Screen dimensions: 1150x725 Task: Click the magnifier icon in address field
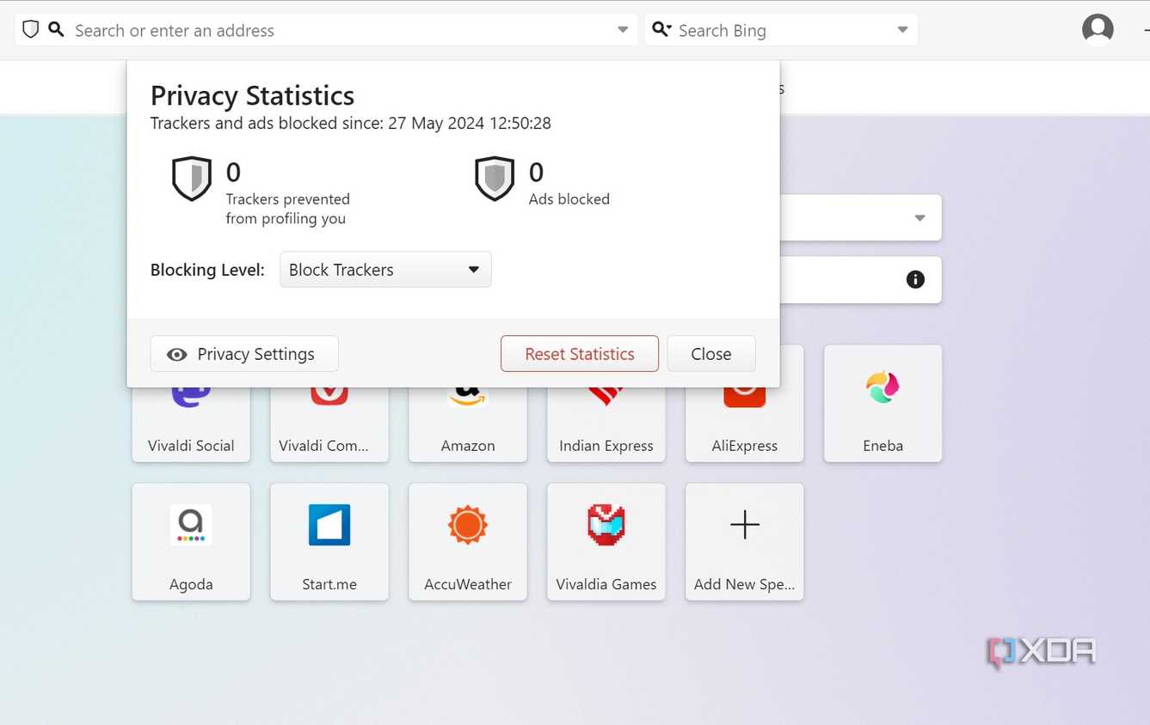click(x=56, y=29)
